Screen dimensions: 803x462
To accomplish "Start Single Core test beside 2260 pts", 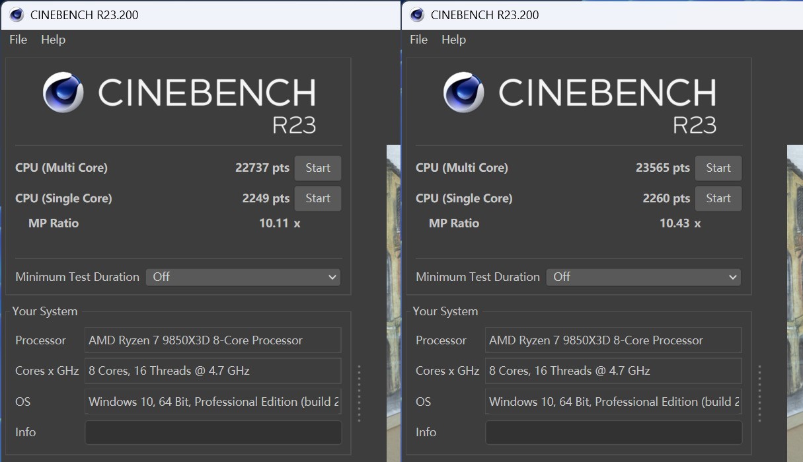I will pyautogui.click(x=718, y=198).
